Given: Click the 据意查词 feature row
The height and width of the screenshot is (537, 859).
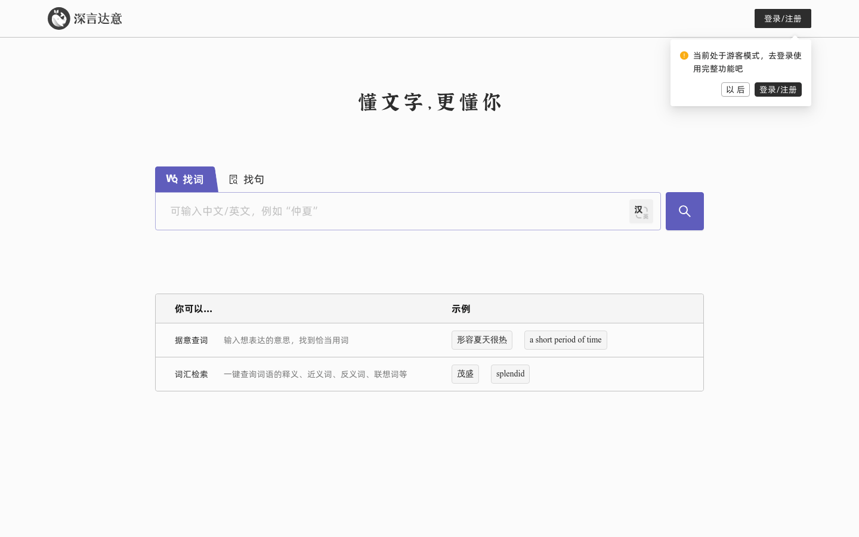Looking at the screenshot, I should coord(191,340).
